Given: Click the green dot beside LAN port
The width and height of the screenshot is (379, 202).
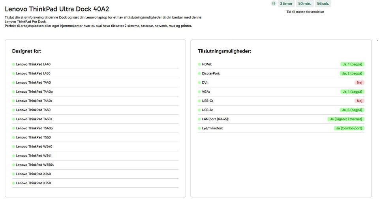Looking at the screenshot, I should click(x=199, y=119).
